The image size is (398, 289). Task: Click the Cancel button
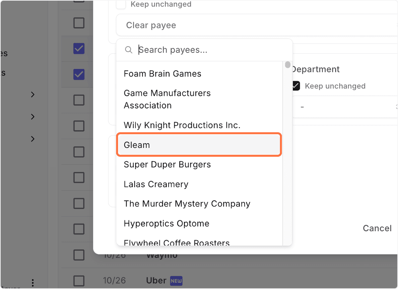[x=377, y=228]
